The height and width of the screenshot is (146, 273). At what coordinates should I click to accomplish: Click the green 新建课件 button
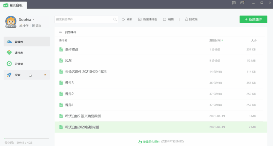click(253, 19)
